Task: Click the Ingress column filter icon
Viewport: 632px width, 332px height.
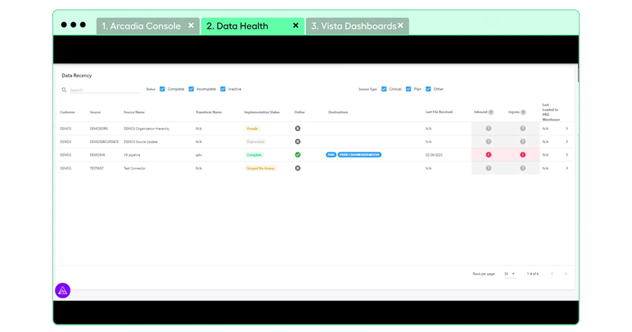Action: (x=523, y=112)
